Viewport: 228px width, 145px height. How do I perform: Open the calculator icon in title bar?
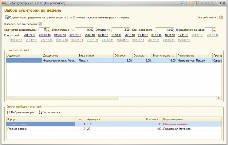189,3
